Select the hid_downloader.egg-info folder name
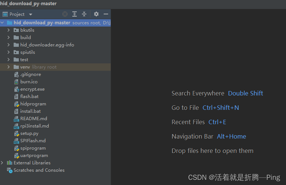286x185 pixels. [x=47, y=45]
